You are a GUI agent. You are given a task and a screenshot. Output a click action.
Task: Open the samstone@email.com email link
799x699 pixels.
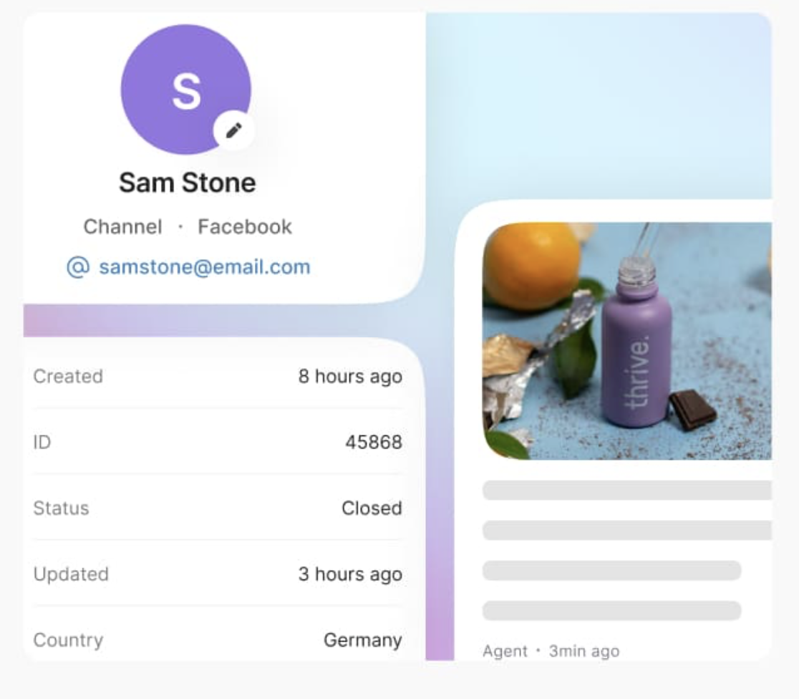[205, 267]
